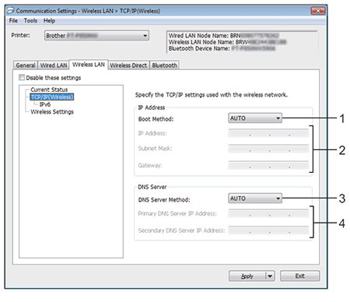
Task: Open the Printer selection dropdown
Action: coord(96,36)
